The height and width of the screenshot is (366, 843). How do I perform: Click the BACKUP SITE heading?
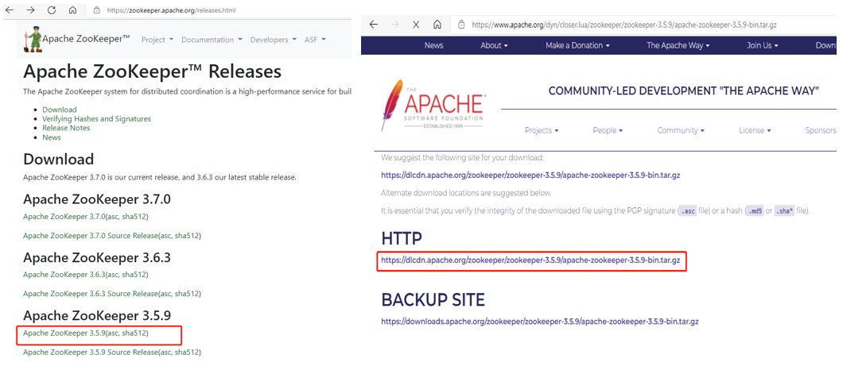point(433,299)
